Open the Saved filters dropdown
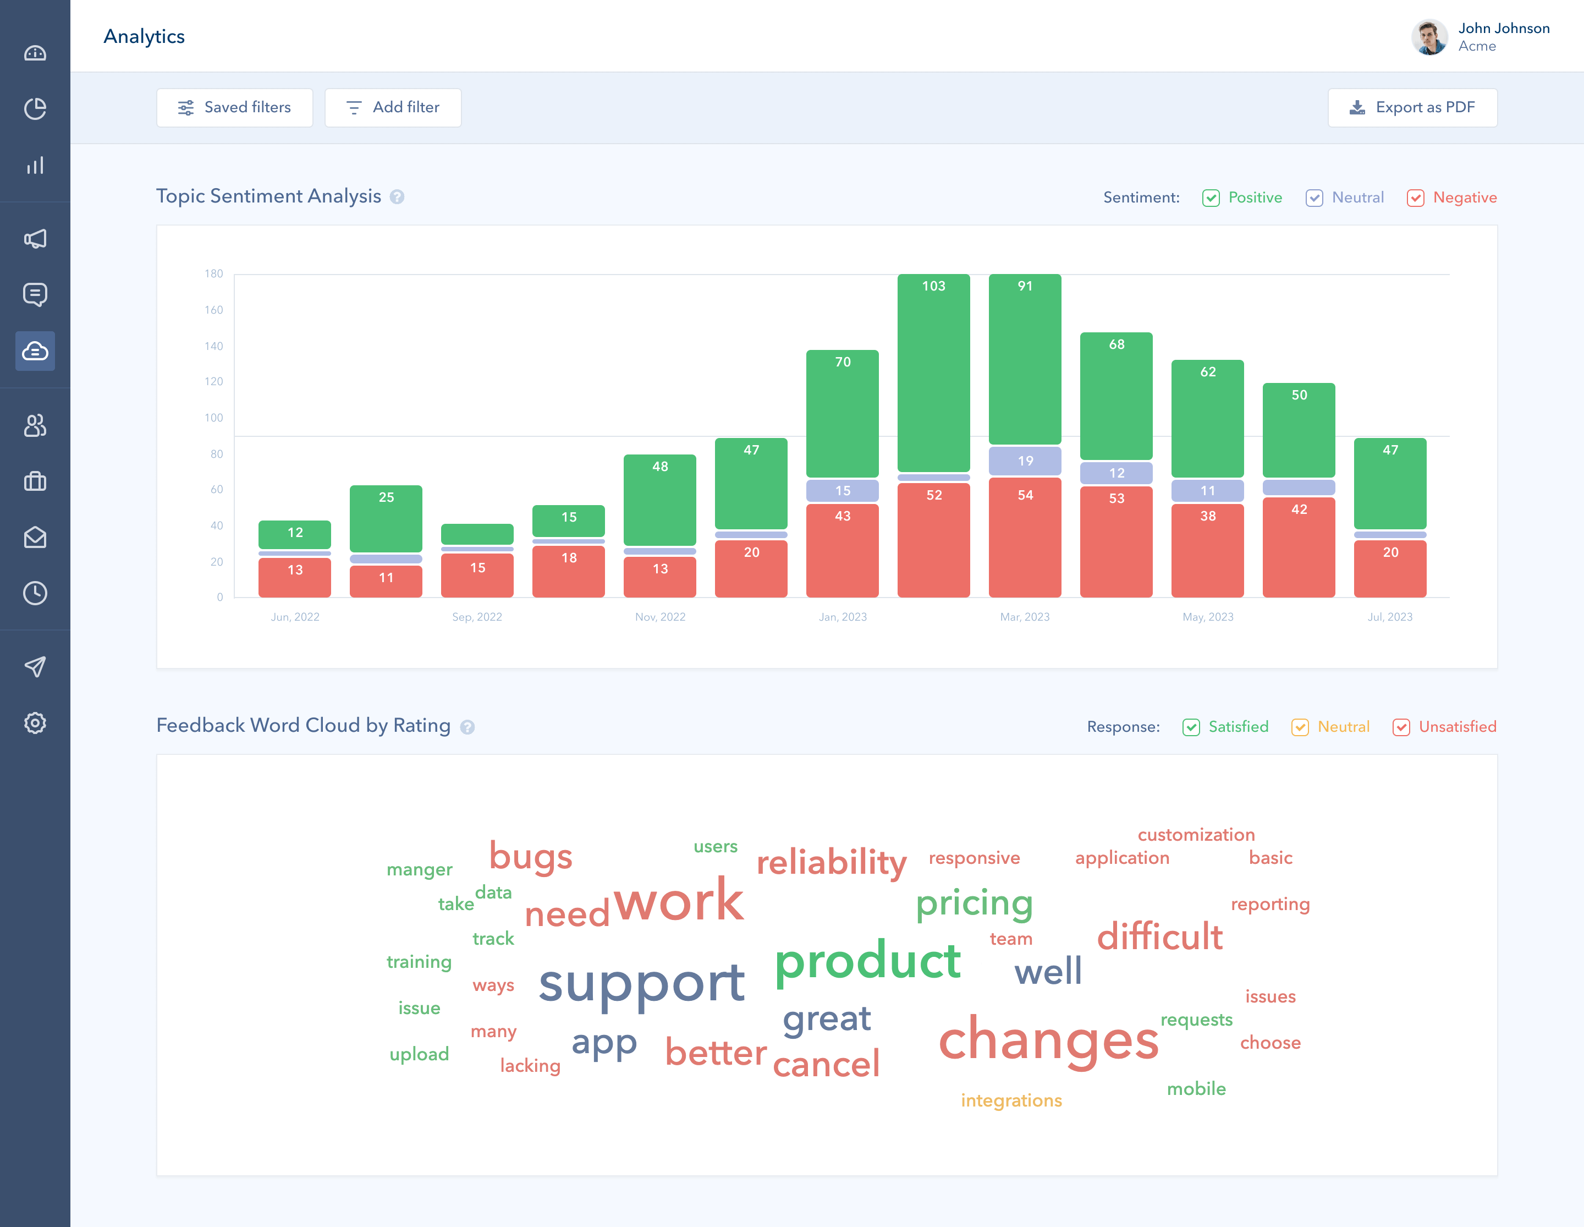The height and width of the screenshot is (1227, 1584). [x=234, y=107]
